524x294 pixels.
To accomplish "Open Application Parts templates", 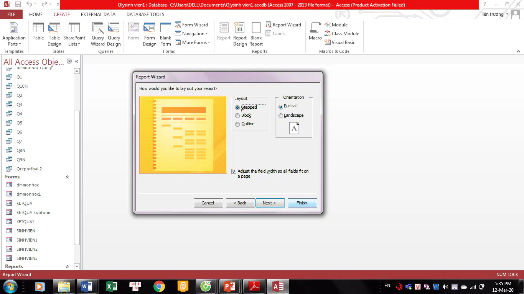I will [x=14, y=34].
